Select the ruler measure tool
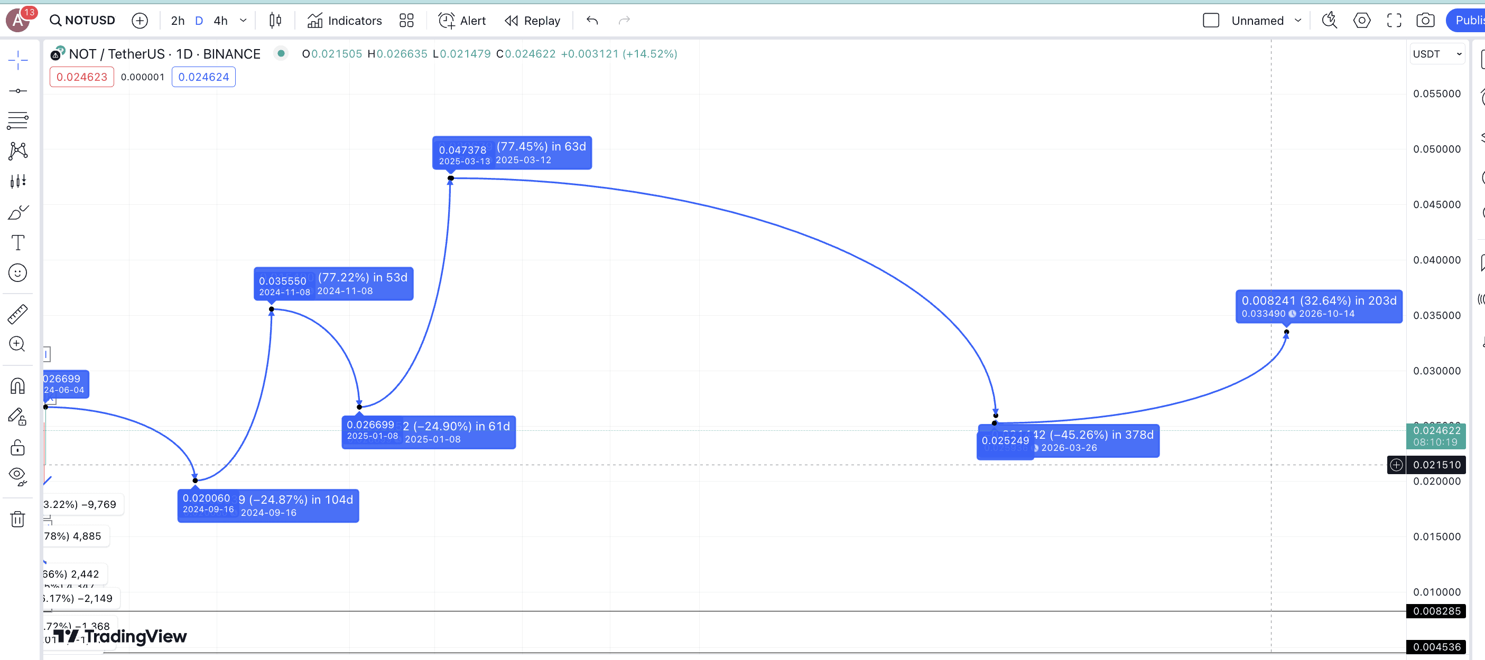 tap(18, 314)
